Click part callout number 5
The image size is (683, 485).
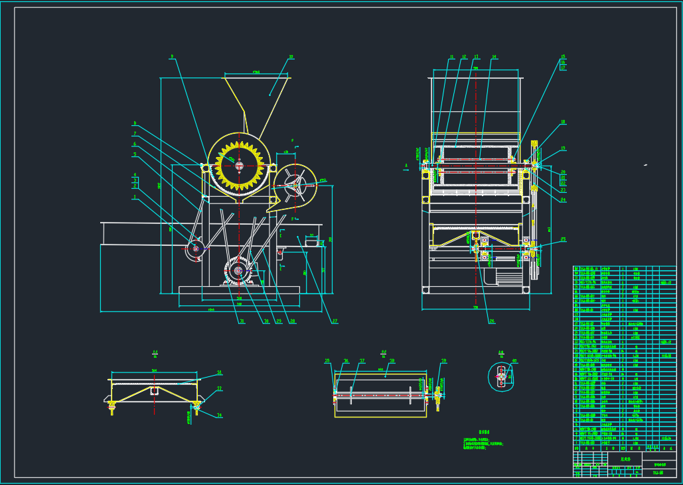point(135,154)
